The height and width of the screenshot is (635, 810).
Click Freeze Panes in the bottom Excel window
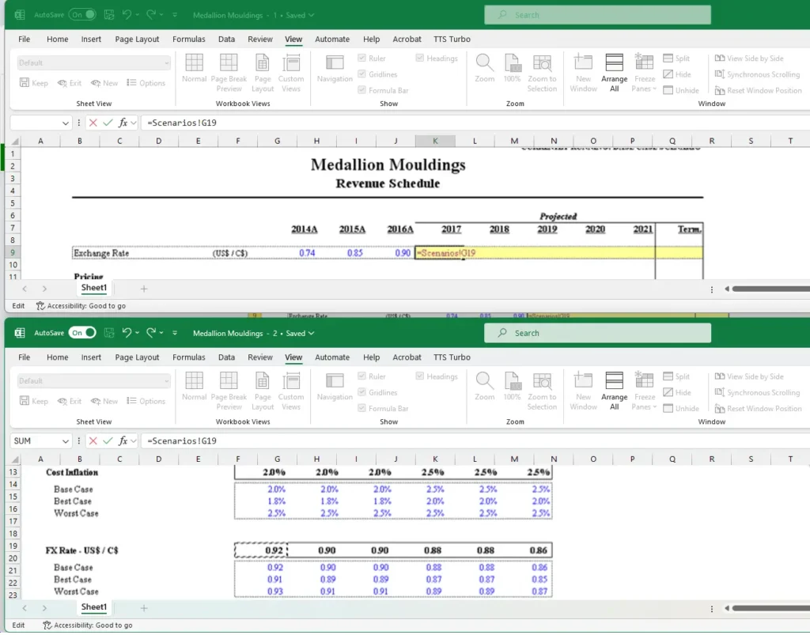coord(645,391)
